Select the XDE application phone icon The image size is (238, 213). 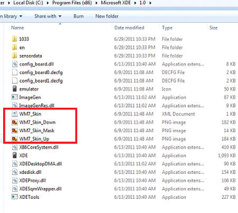15,155
